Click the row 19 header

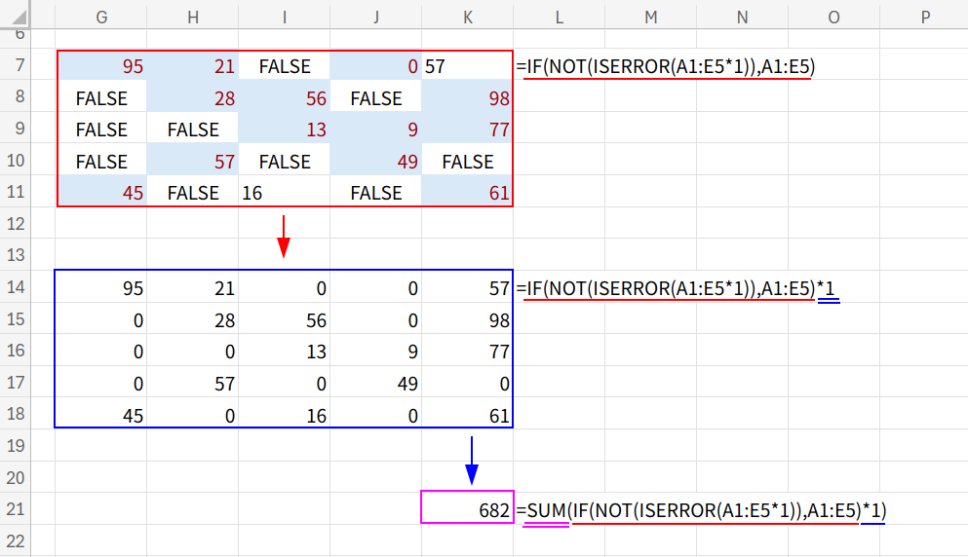coord(15,446)
